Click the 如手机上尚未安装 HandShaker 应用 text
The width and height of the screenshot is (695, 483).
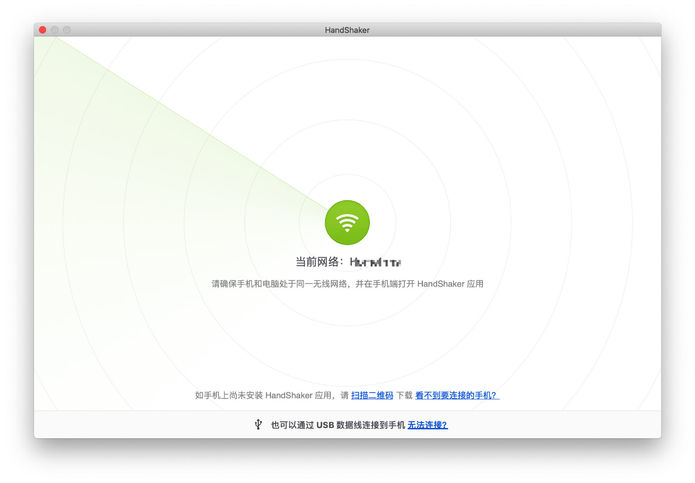(263, 395)
